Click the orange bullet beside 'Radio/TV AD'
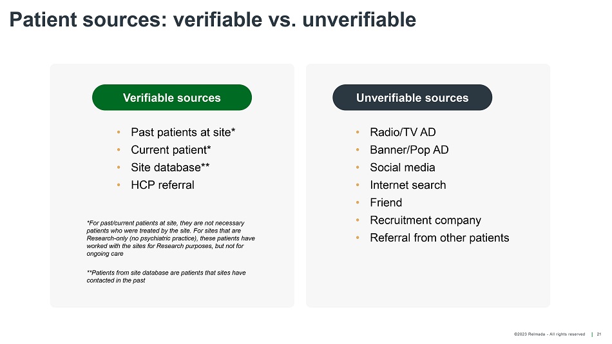612x344 pixels. (x=357, y=133)
